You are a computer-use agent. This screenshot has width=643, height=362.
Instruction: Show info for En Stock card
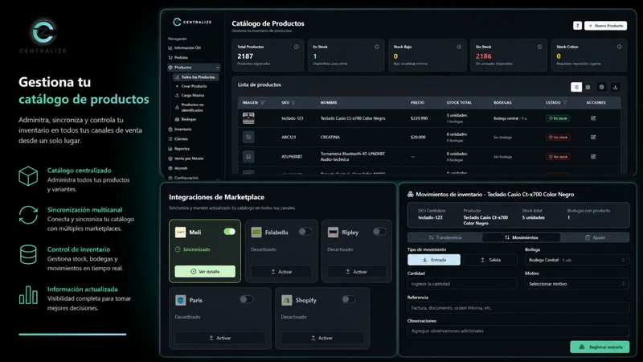coord(376,47)
